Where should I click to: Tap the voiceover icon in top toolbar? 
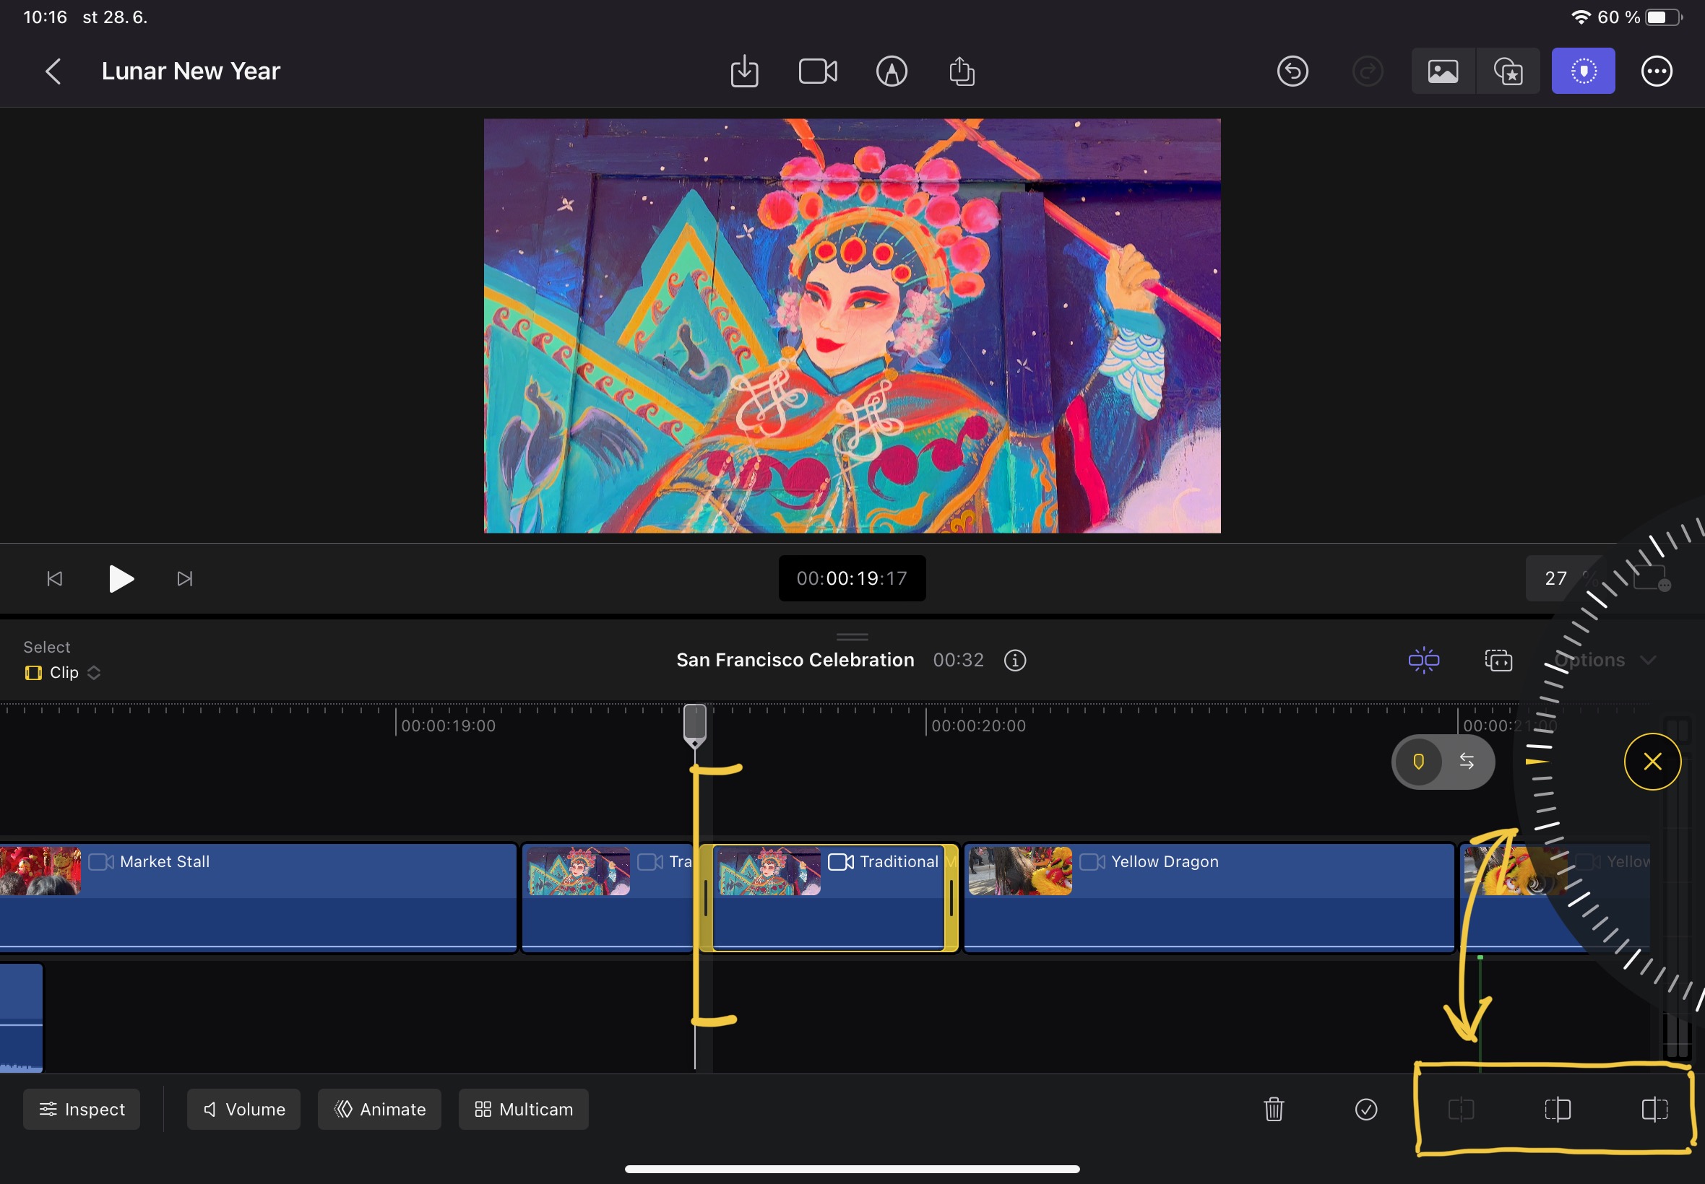point(891,72)
